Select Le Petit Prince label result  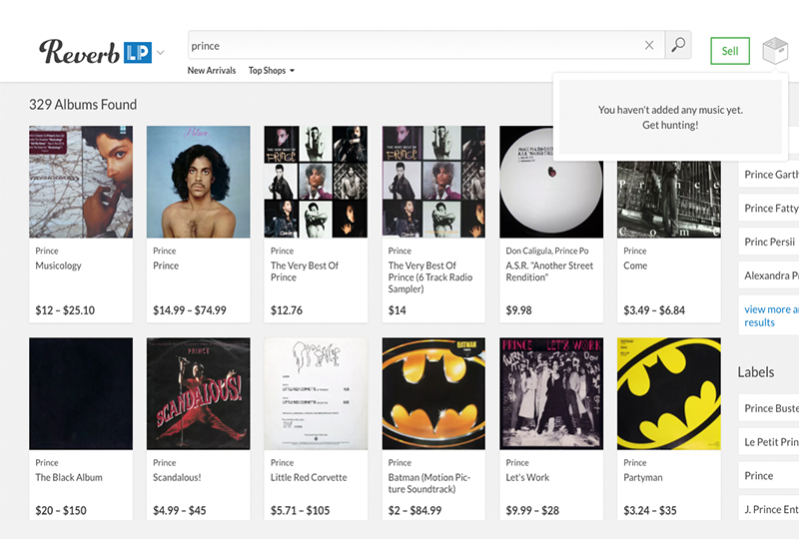click(770, 442)
